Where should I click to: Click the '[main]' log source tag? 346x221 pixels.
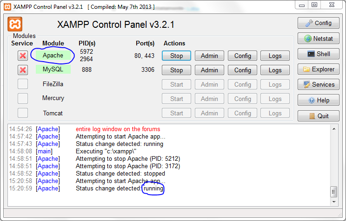point(44,152)
